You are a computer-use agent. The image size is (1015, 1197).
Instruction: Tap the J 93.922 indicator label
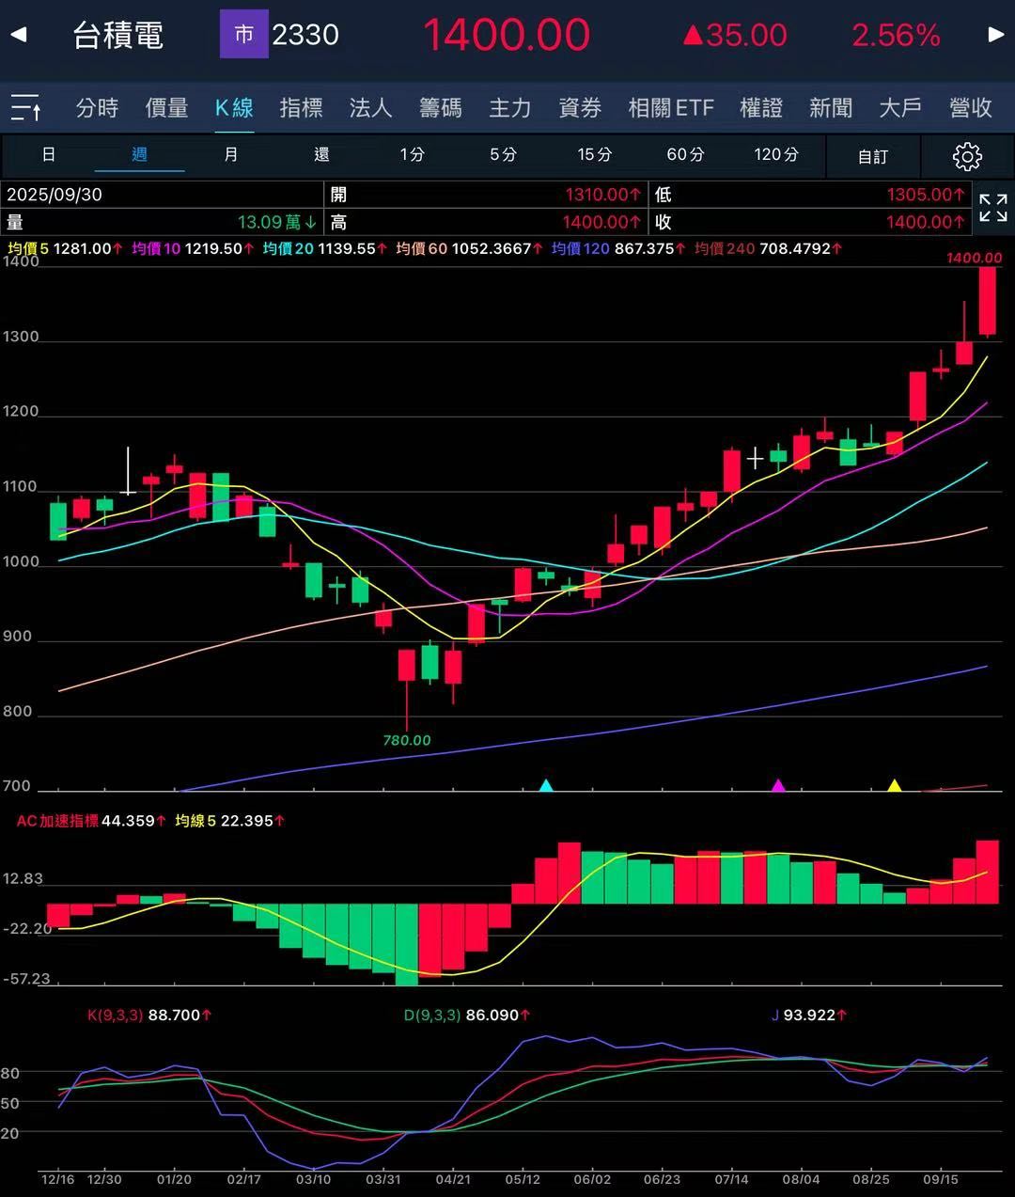(810, 1016)
